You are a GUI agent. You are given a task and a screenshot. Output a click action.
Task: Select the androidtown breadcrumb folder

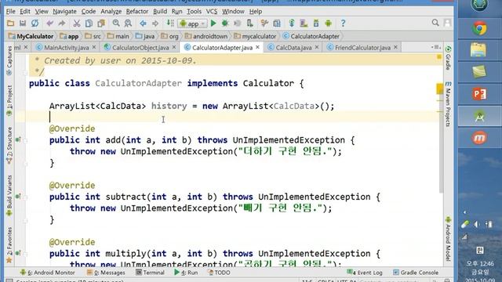206,37
